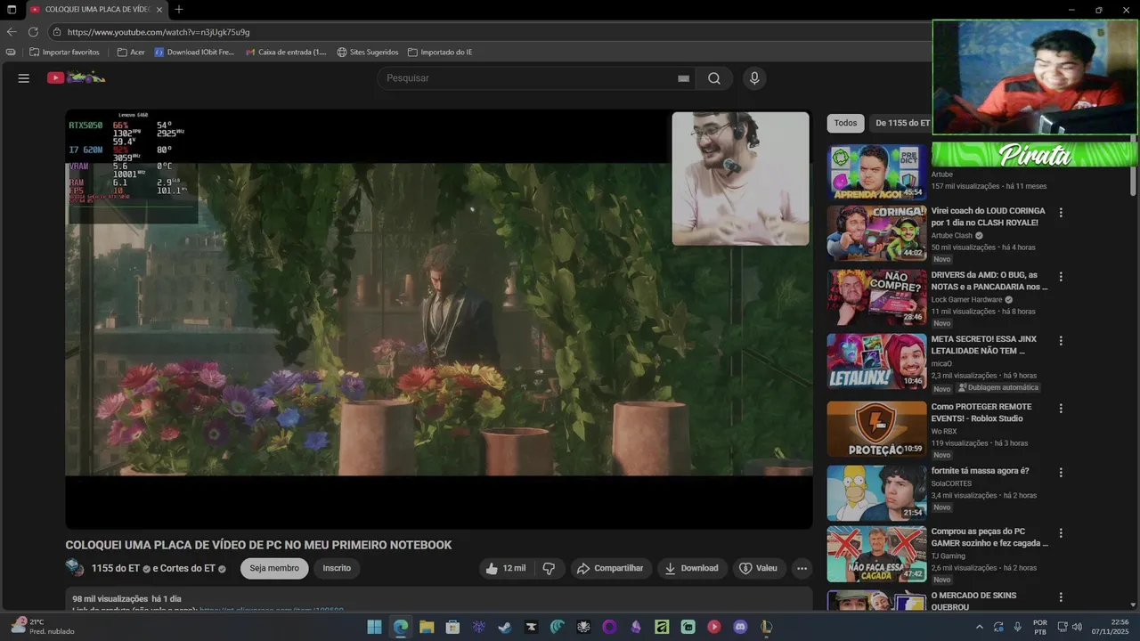Go back with browser back arrow
Screen dimensions: 1140x641
[x=12, y=32]
